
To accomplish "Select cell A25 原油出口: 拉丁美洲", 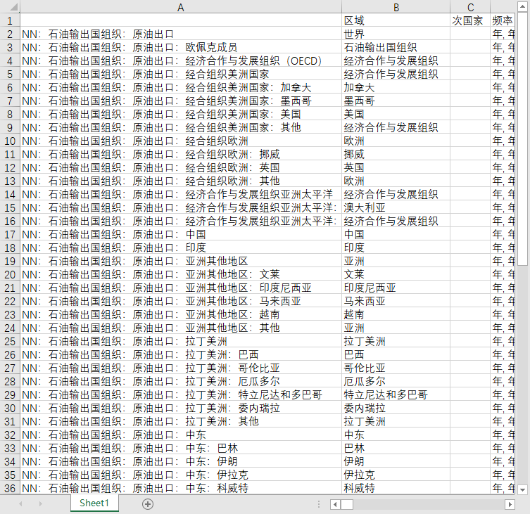I will [x=181, y=341].
